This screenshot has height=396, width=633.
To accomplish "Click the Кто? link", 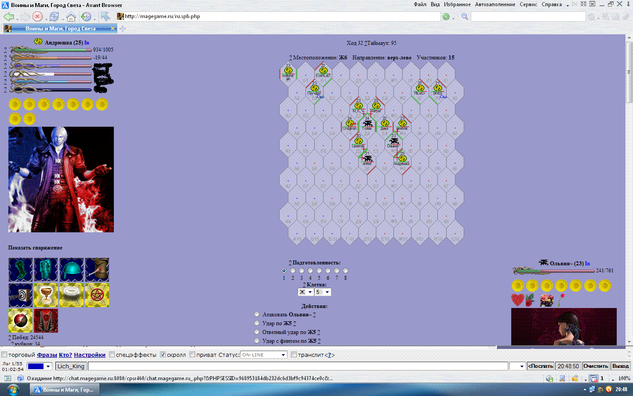I will click(x=65, y=355).
